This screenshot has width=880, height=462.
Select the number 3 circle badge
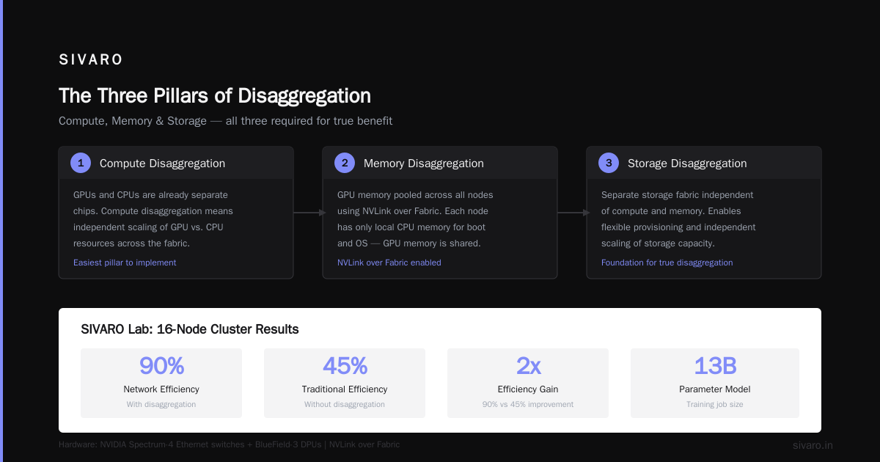coord(609,163)
